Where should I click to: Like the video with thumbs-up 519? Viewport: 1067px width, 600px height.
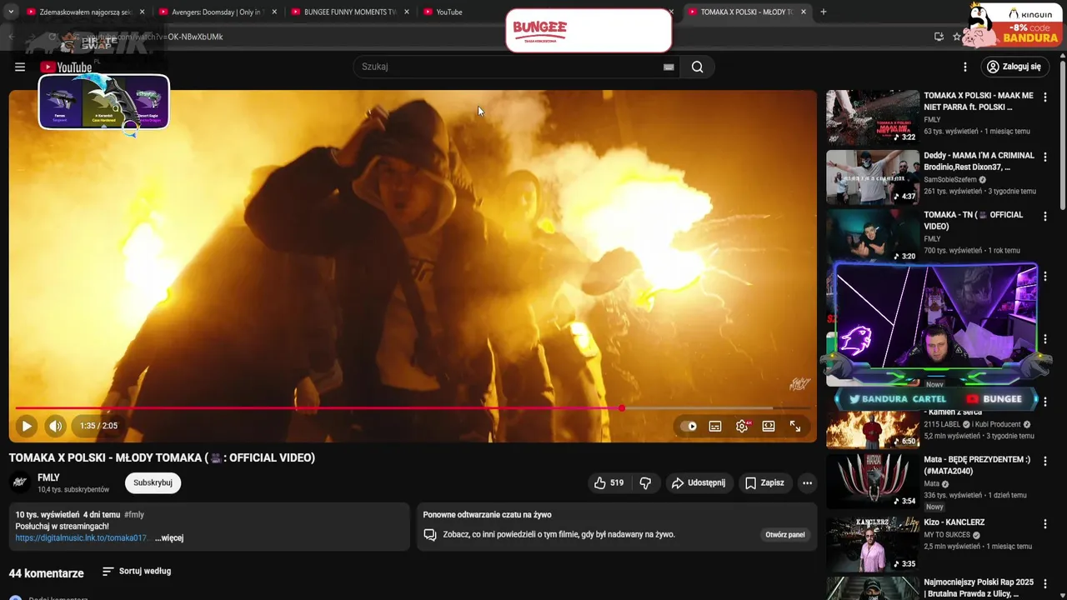609,482
